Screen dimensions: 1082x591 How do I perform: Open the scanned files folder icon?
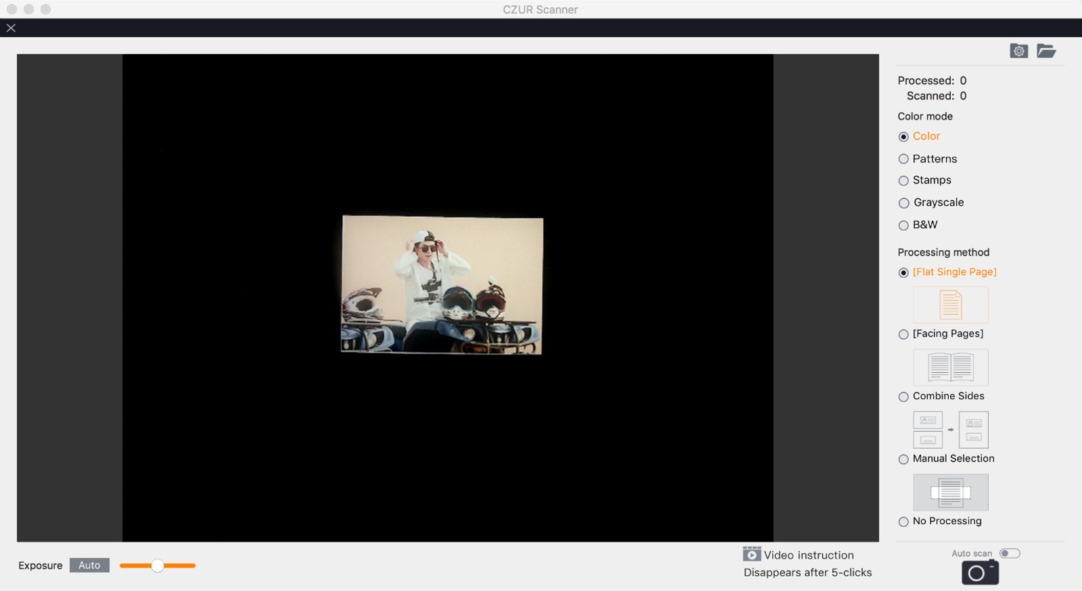point(1046,51)
